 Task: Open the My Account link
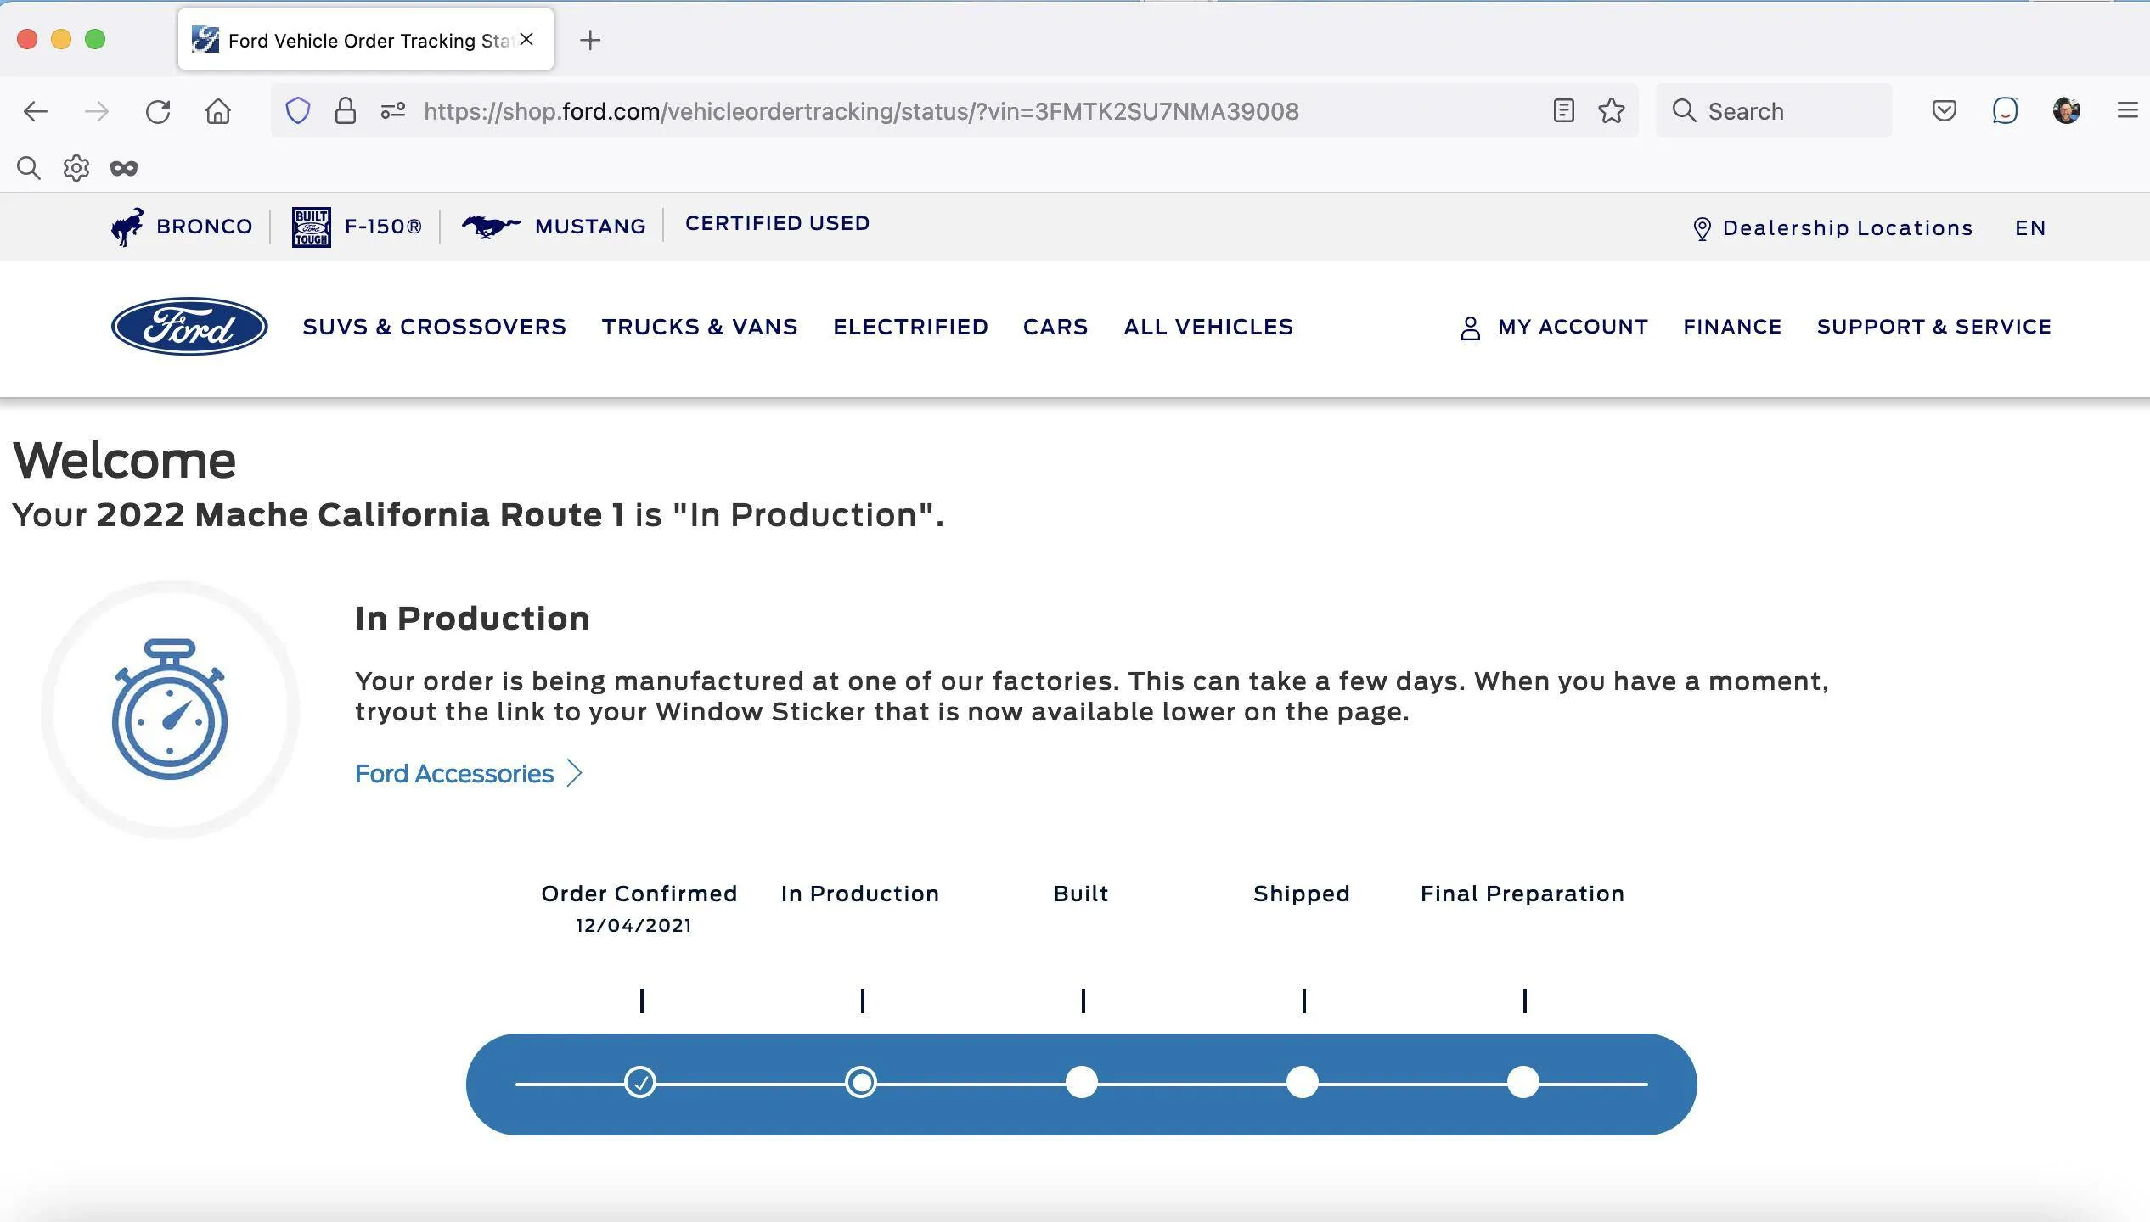(x=1573, y=327)
